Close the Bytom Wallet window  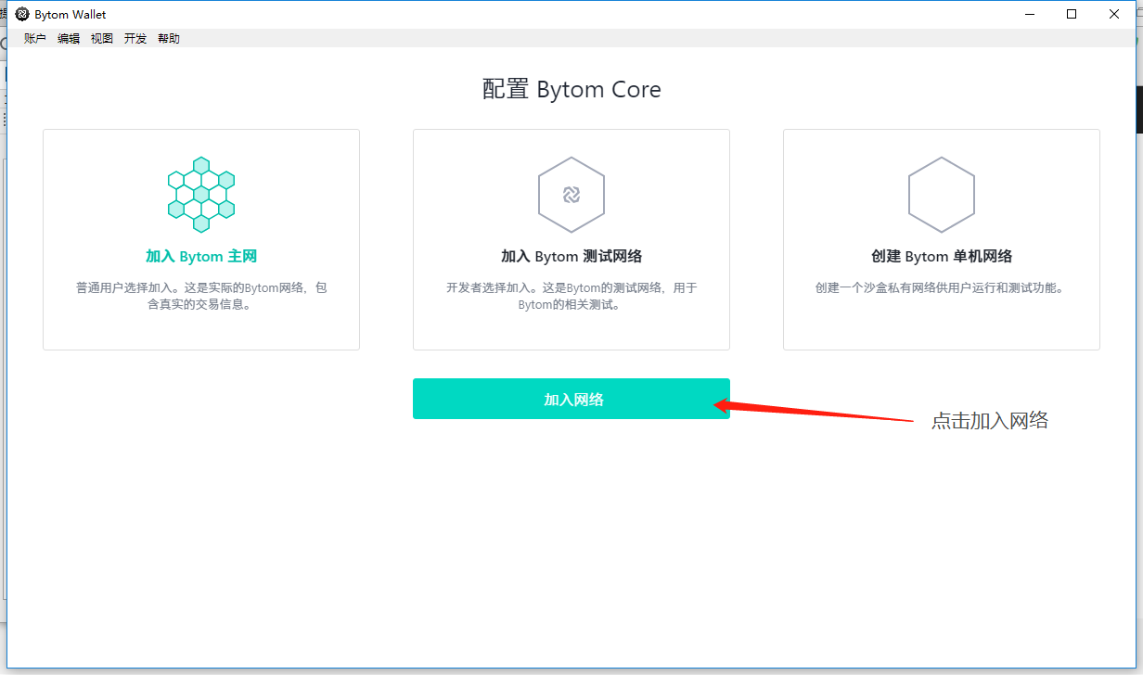click(1114, 14)
